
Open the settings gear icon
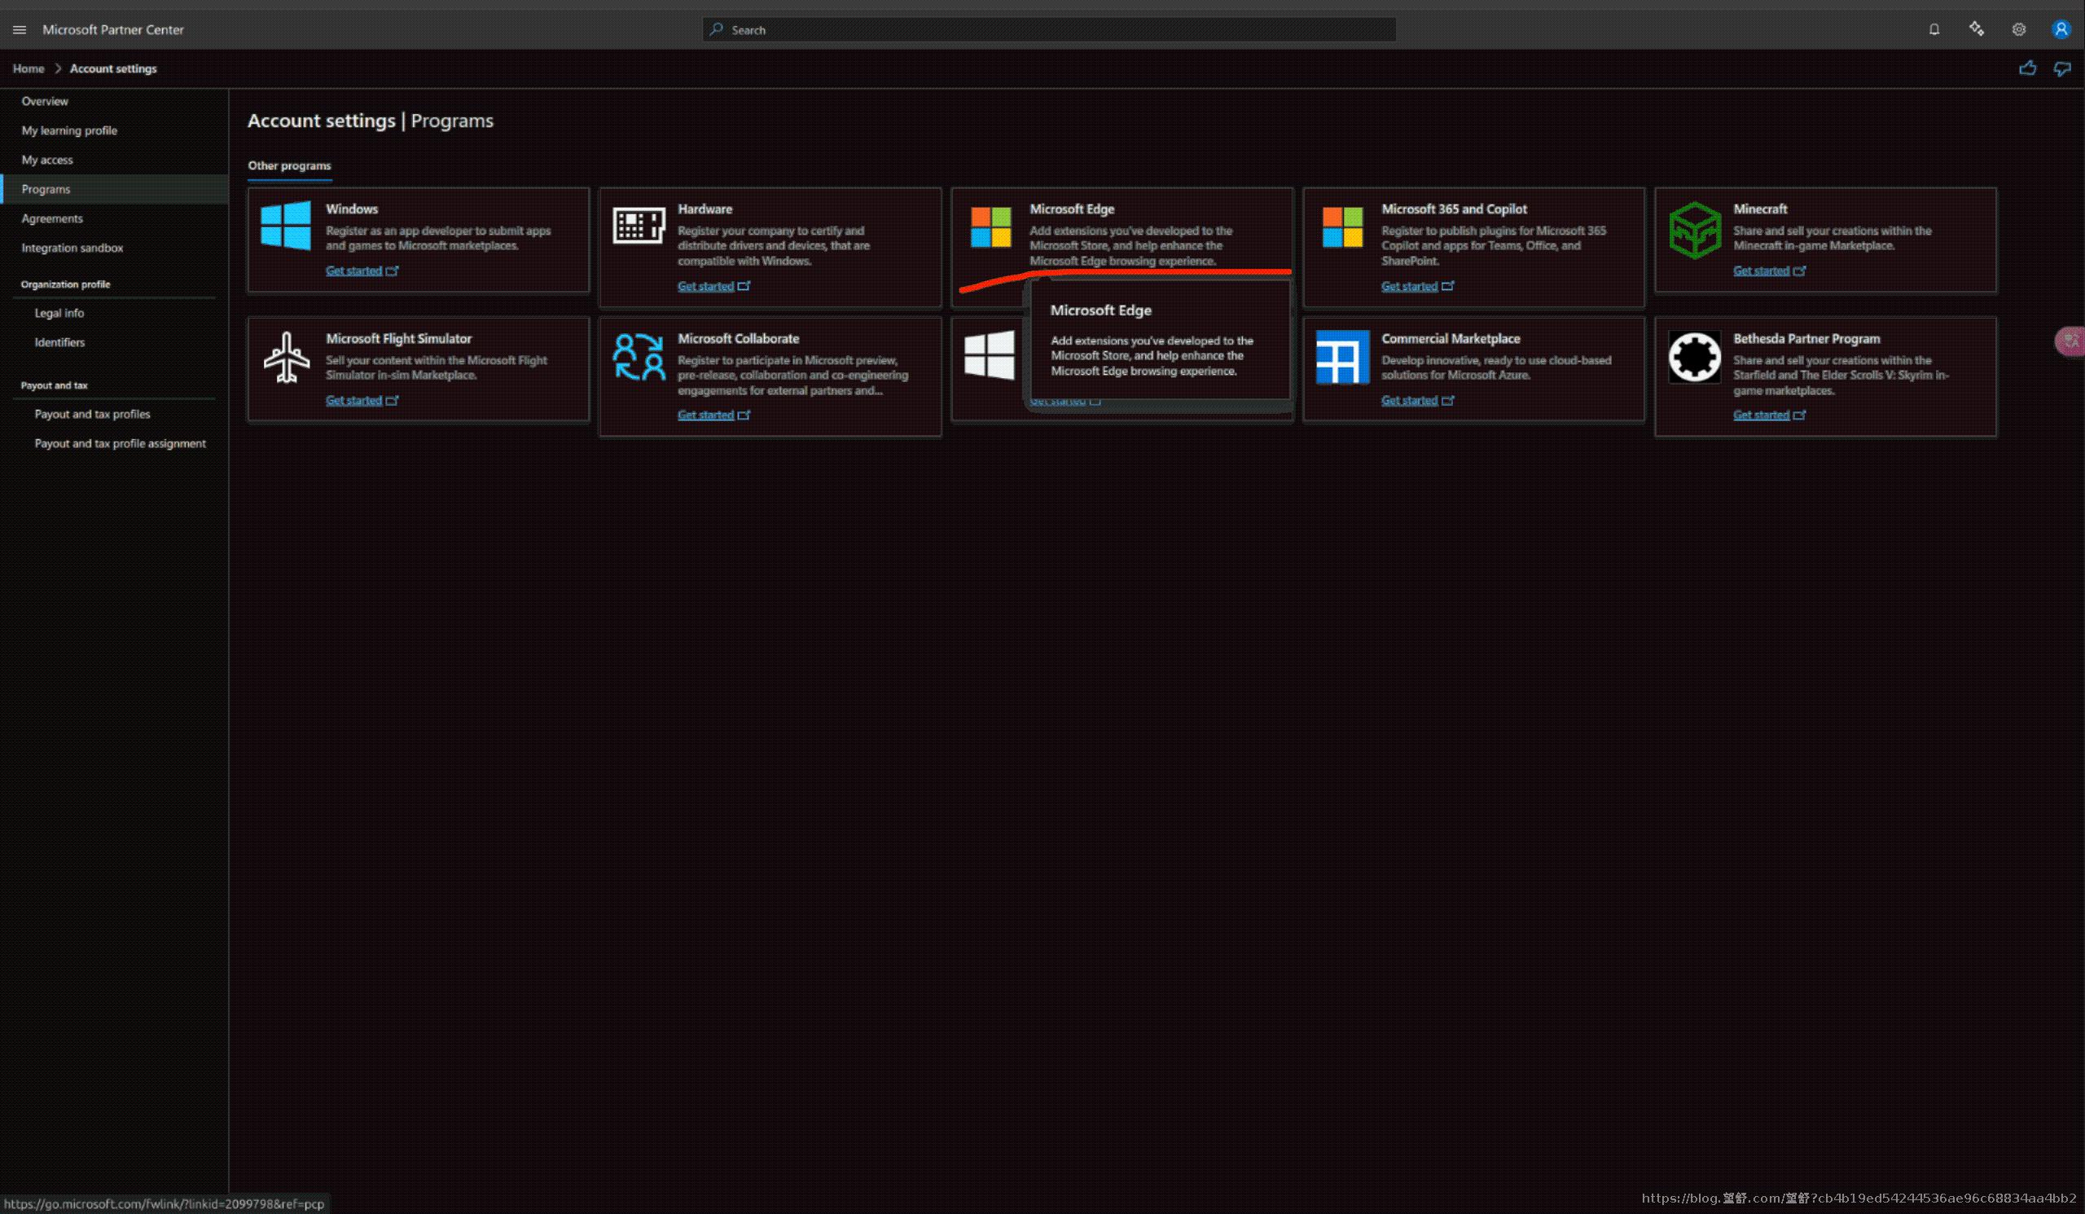(x=2019, y=30)
